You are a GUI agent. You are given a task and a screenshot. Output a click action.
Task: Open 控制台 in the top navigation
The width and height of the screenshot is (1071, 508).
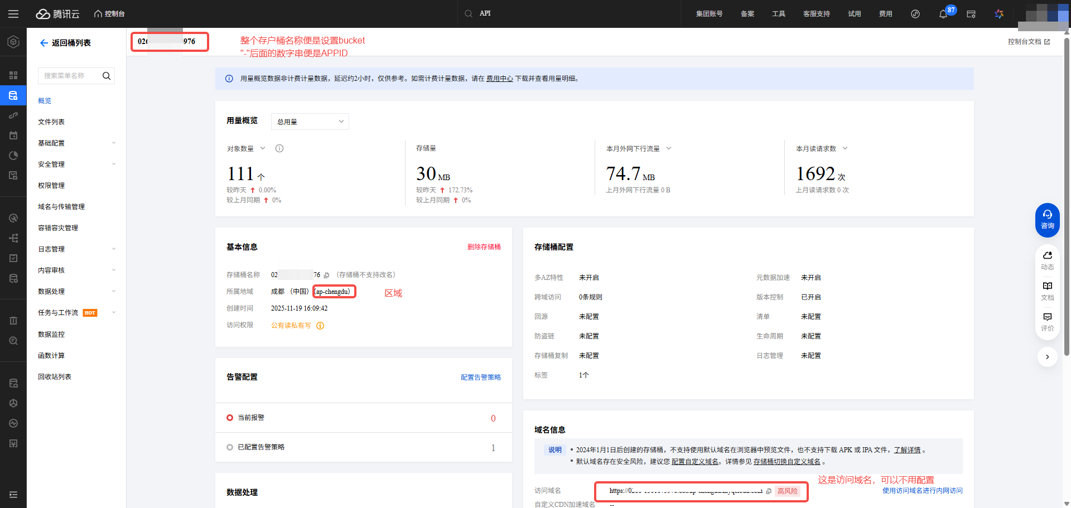[109, 14]
